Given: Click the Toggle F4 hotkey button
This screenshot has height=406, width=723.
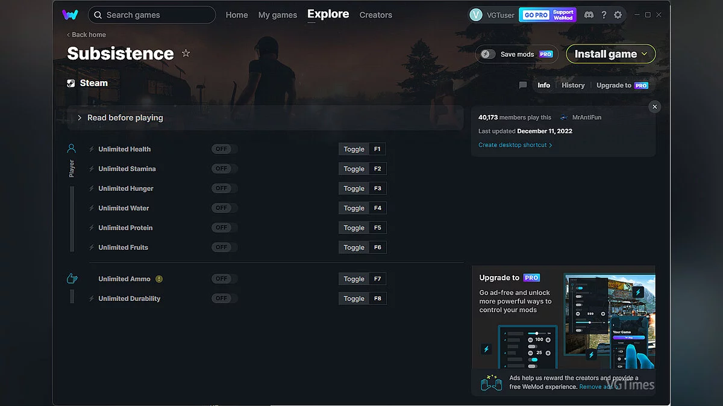Looking at the screenshot, I should [362, 208].
